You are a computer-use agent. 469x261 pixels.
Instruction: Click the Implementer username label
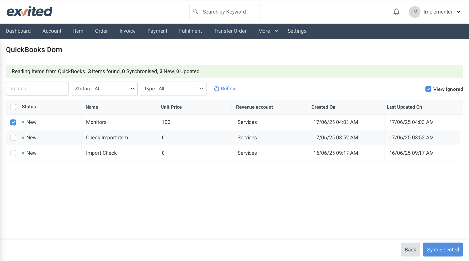pos(438,12)
